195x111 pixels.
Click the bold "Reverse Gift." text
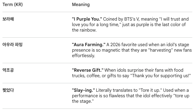point(88,70)
